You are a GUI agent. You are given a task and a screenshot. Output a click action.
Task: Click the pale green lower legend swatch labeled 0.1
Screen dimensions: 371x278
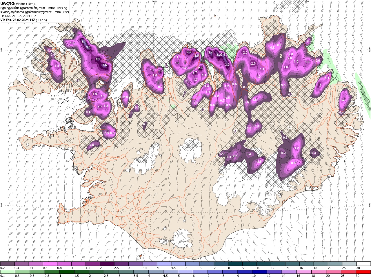click(8, 272)
